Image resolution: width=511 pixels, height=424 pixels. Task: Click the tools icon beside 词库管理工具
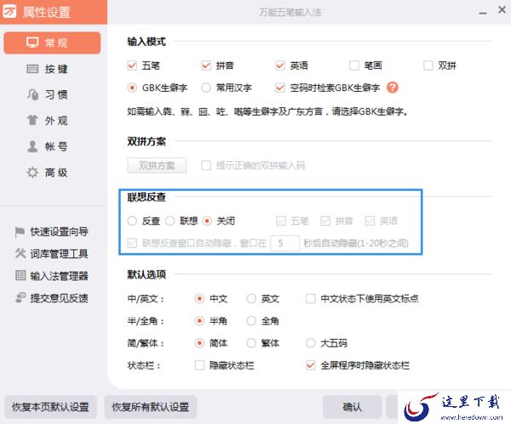click(20, 253)
